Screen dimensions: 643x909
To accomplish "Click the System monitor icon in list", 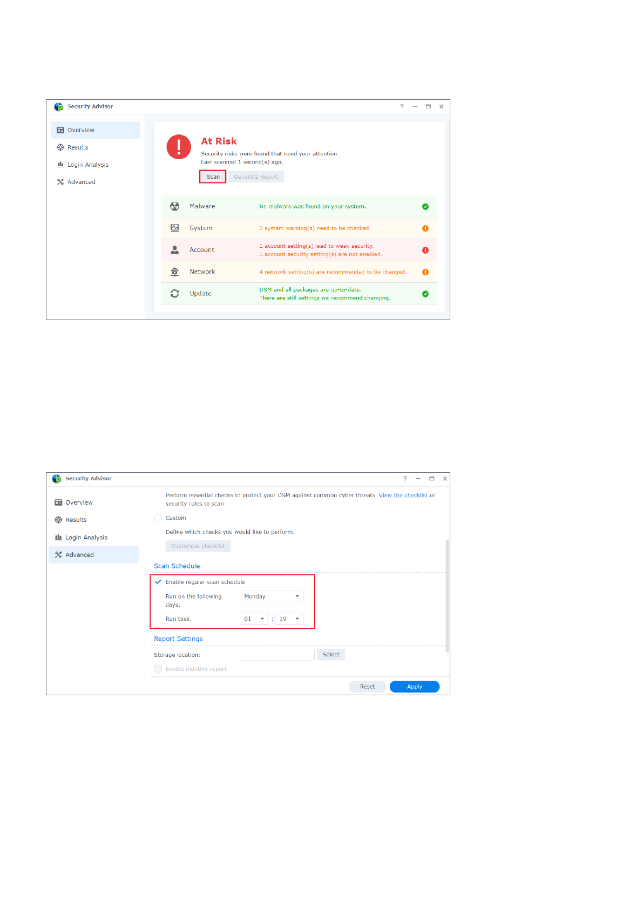I will 174,228.
